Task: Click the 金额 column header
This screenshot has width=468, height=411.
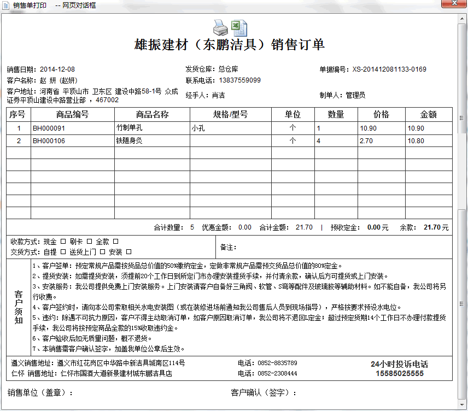Action: (429, 114)
